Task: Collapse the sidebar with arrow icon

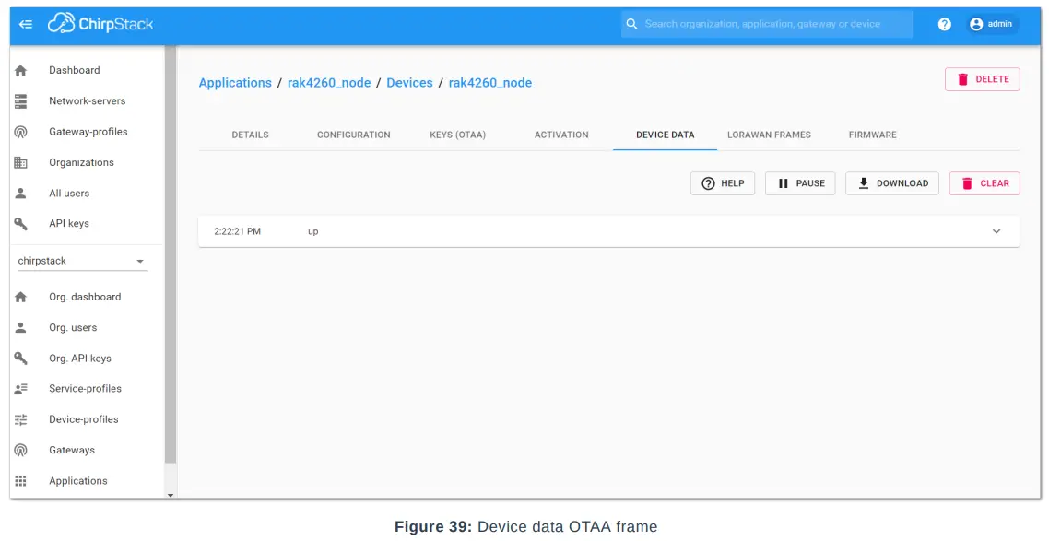Action: (x=25, y=25)
